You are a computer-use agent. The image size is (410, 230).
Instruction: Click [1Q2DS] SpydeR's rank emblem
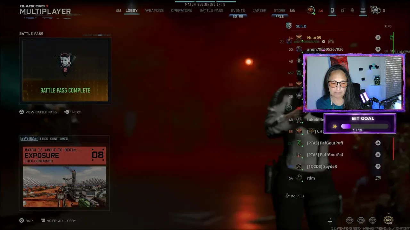point(299,166)
